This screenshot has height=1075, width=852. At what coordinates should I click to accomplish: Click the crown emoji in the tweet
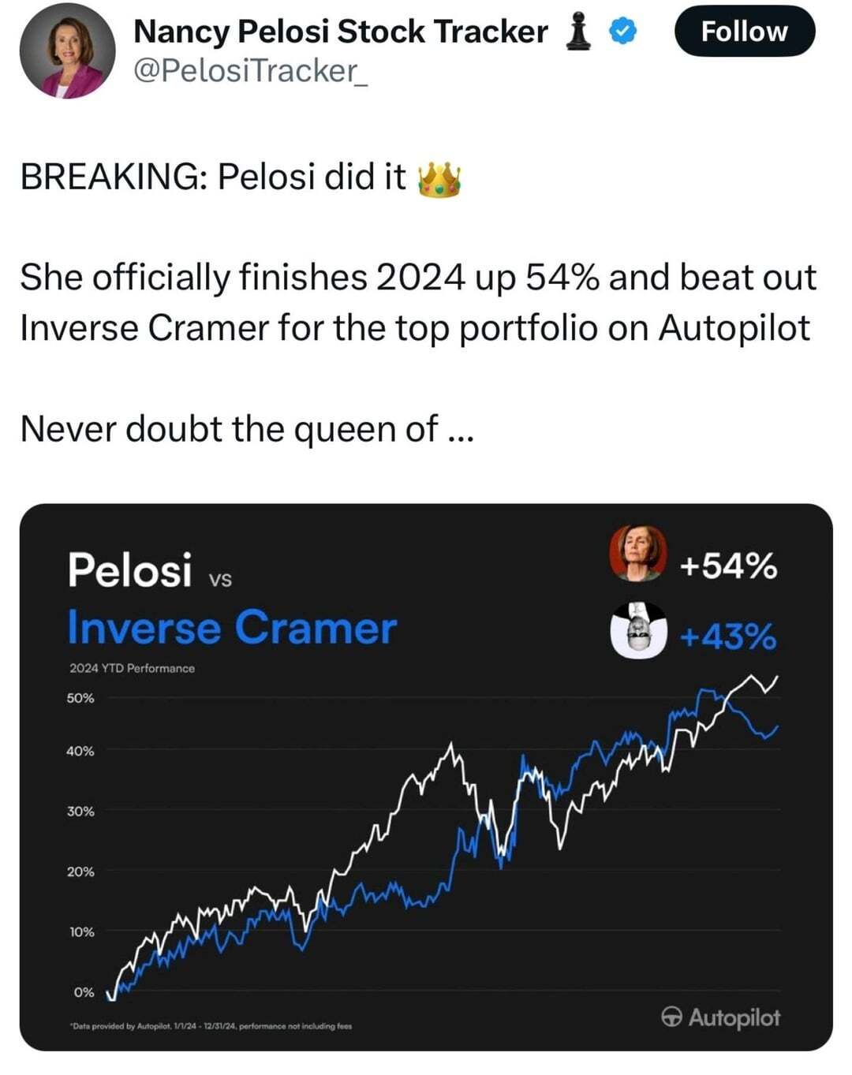[x=440, y=178]
